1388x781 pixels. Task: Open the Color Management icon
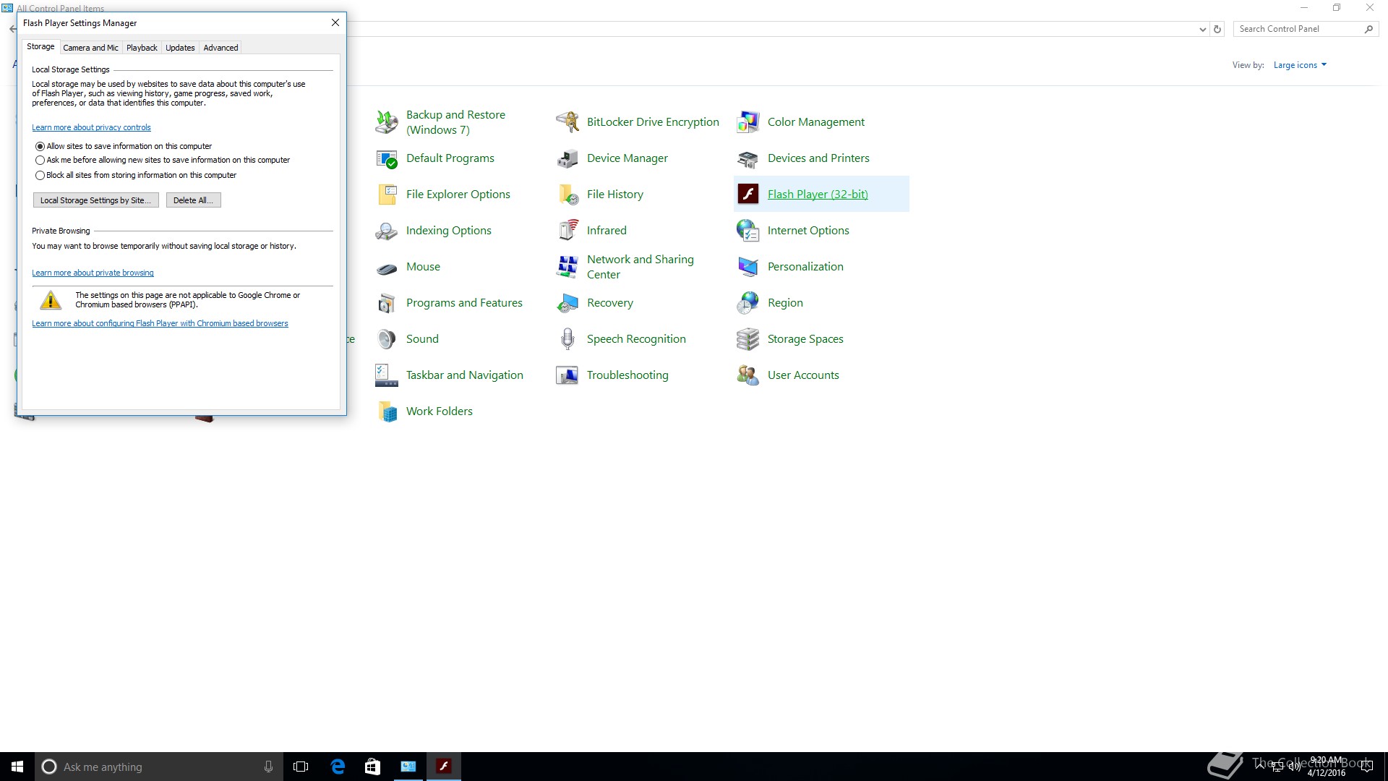[x=748, y=122]
